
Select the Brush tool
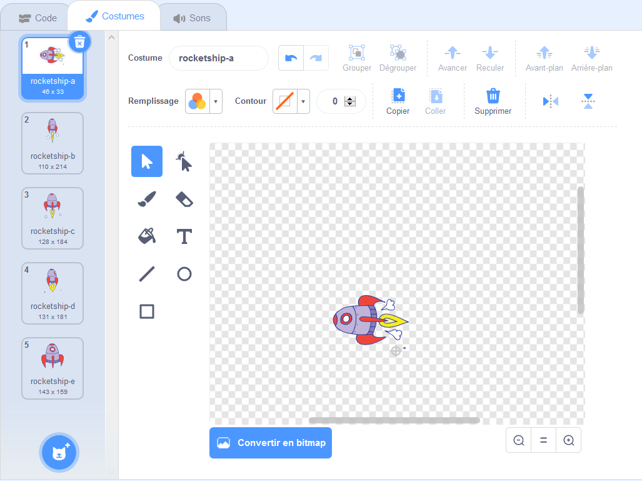146,199
